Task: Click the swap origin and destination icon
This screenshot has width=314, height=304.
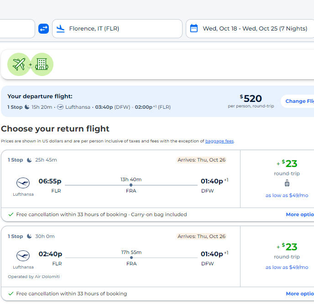Action: [x=43, y=29]
